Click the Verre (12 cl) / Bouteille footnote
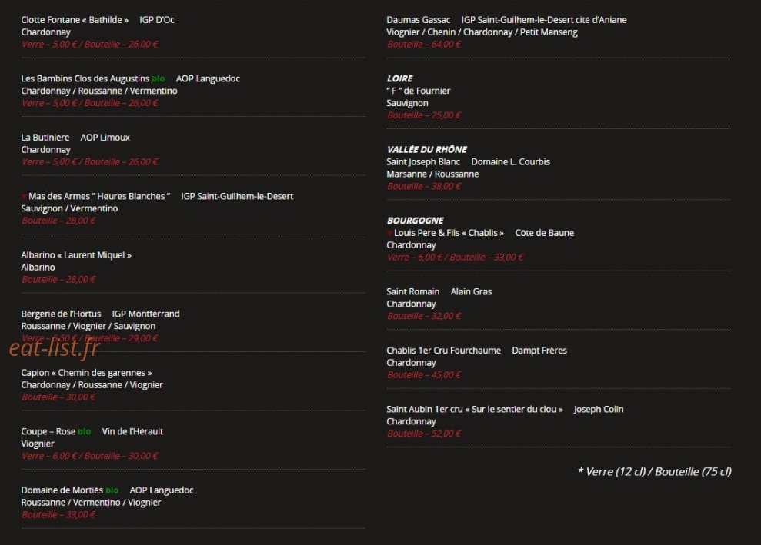 pos(654,472)
